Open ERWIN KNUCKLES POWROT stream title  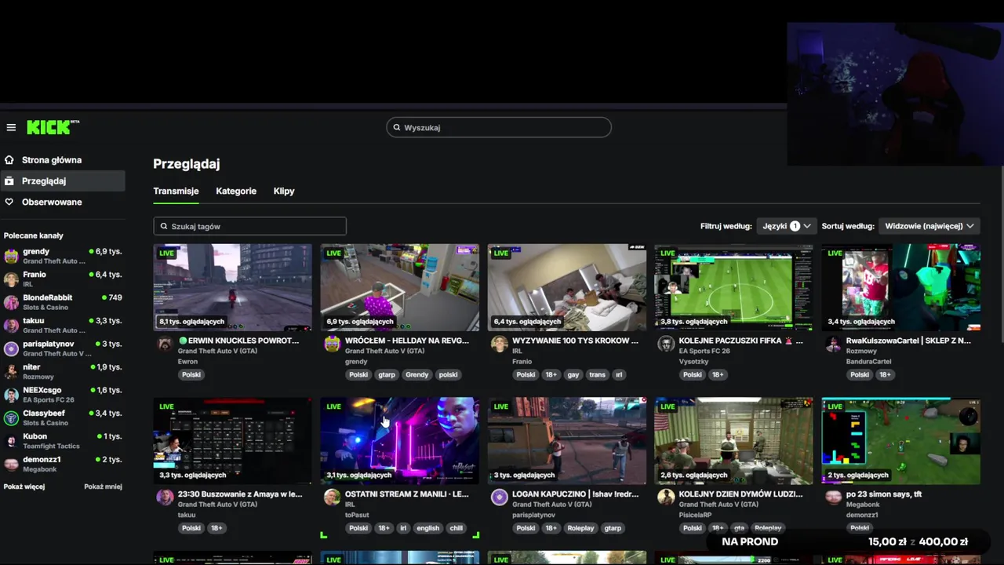[239, 341]
